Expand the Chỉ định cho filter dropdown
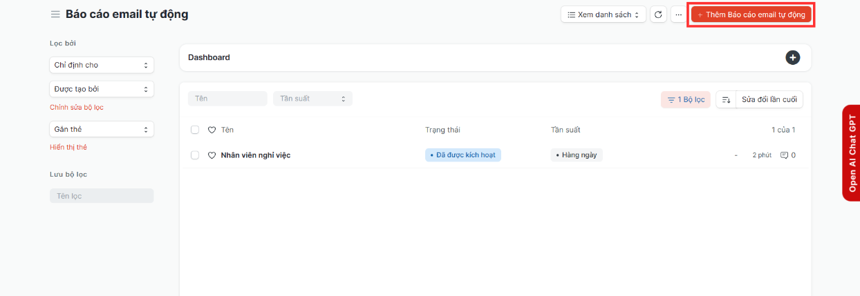 click(102, 65)
